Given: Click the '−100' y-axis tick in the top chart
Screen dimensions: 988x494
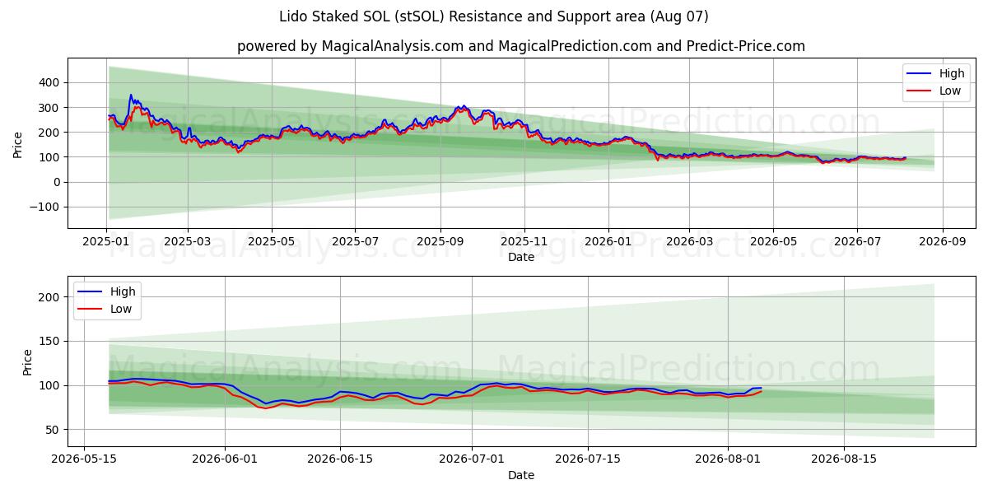Looking at the screenshot, I should pos(45,207).
